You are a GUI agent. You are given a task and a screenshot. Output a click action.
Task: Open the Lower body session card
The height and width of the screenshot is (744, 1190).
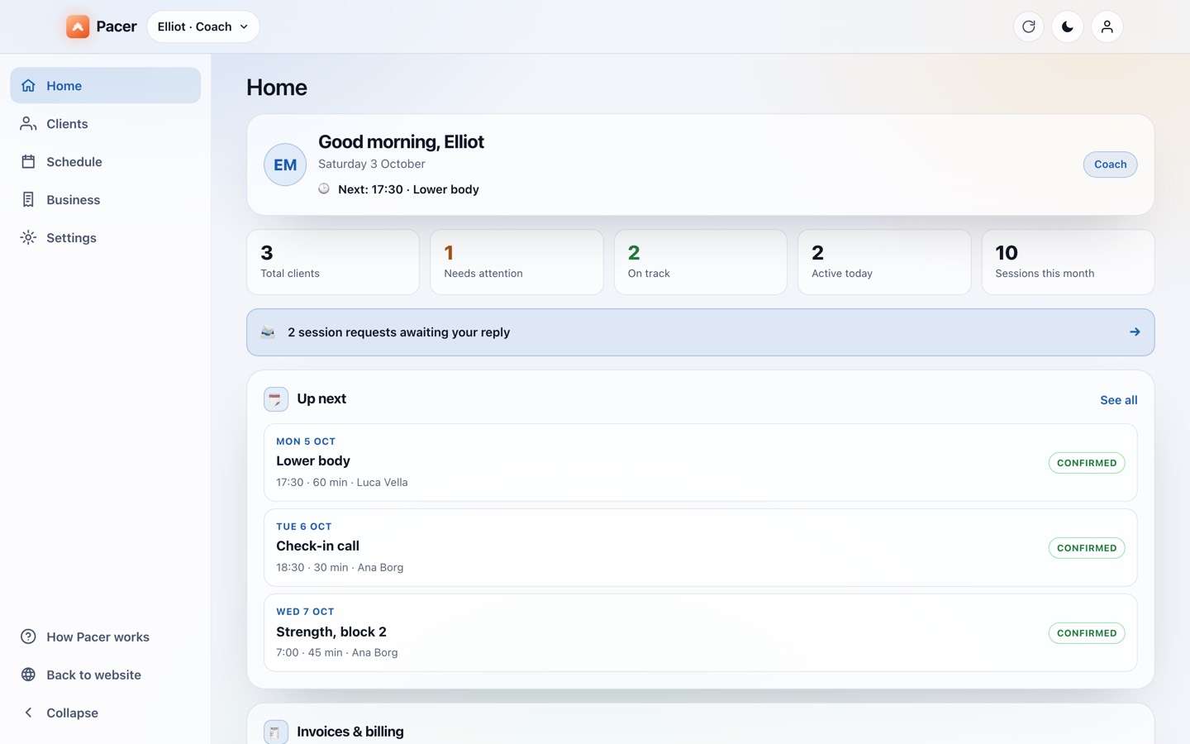(700, 462)
